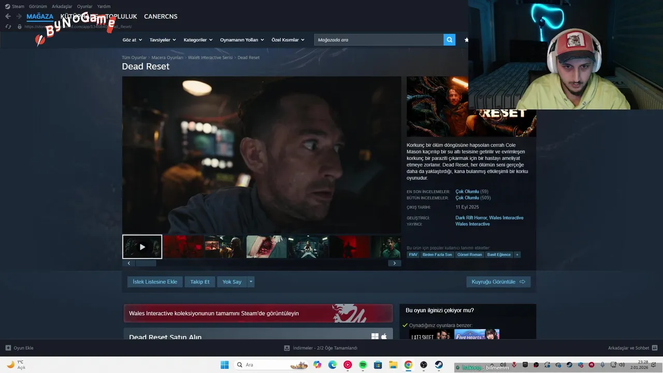Viewport: 663px width, 373px height.
Task: Click the Yok Say button
Action: [232, 282]
